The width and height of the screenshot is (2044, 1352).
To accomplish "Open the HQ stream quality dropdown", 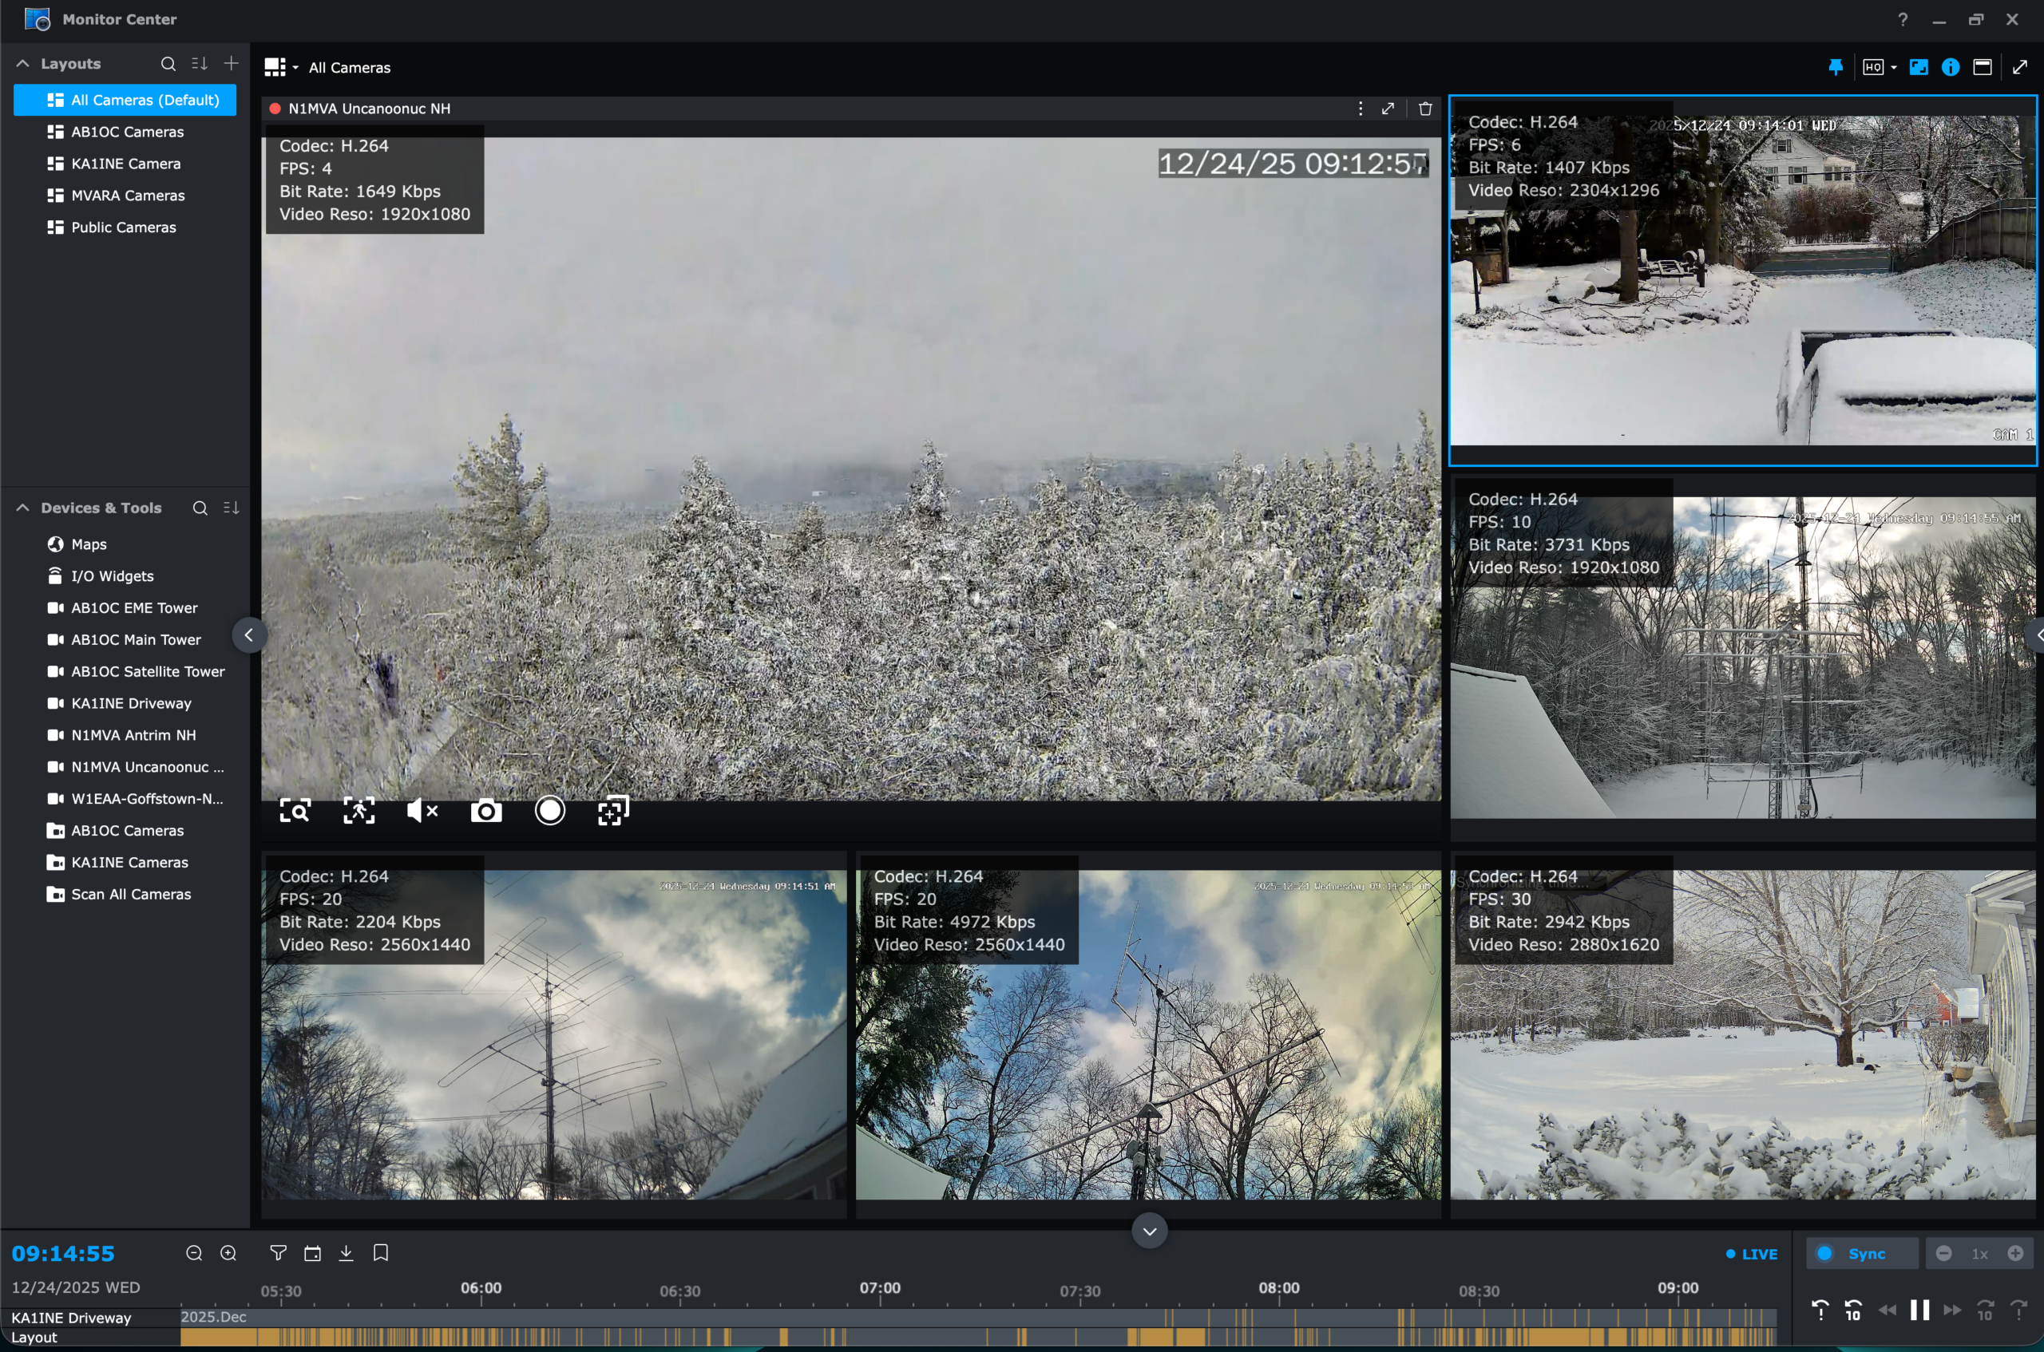I will pyautogui.click(x=1879, y=66).
